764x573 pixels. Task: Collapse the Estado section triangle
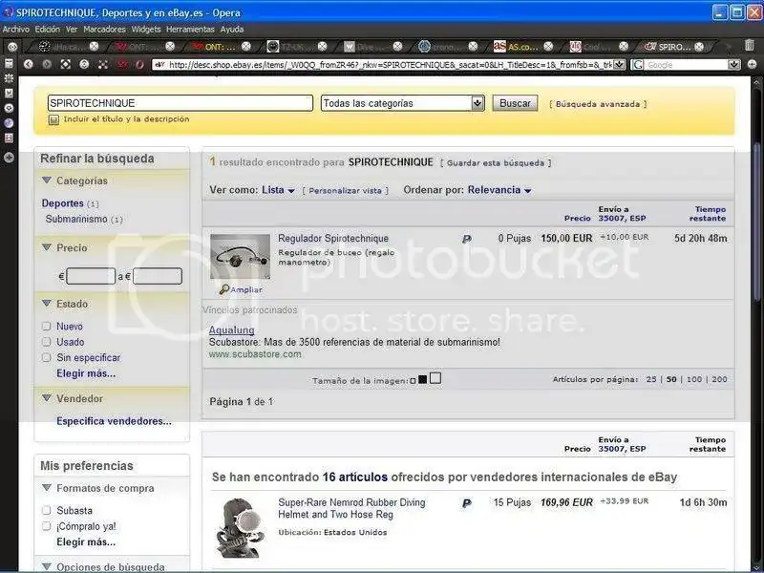pos(47,304)
